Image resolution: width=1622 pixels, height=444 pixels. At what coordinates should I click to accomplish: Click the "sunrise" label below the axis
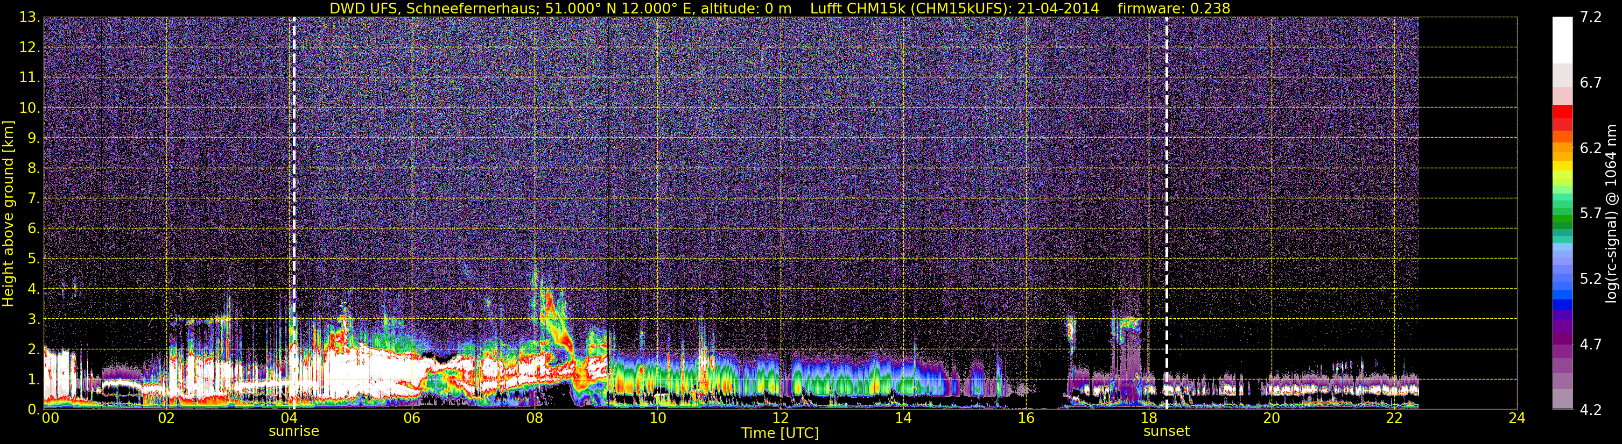click(294, 432)
